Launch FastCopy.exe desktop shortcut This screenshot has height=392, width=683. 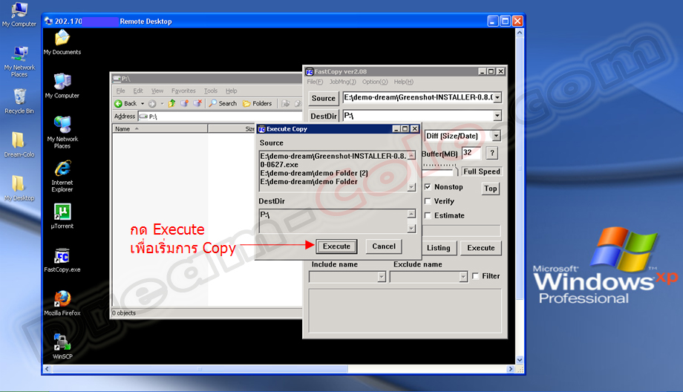point(62,260)
